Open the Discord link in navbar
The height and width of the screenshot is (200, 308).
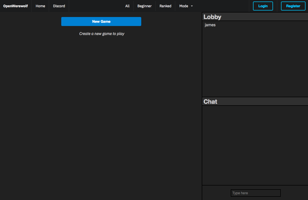[x=59, y=6]
